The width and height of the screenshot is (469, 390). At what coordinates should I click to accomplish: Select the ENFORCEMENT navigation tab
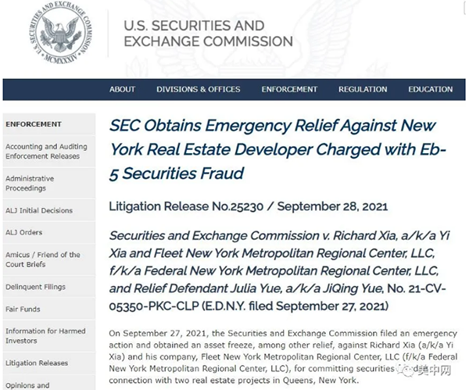(x=289, y=89)
